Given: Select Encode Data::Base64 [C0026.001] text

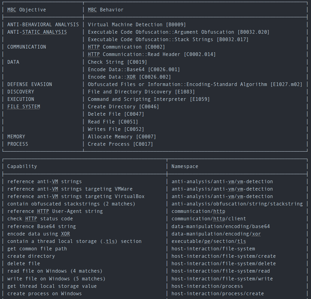Looking at the screenshot, I should (134, 70).
